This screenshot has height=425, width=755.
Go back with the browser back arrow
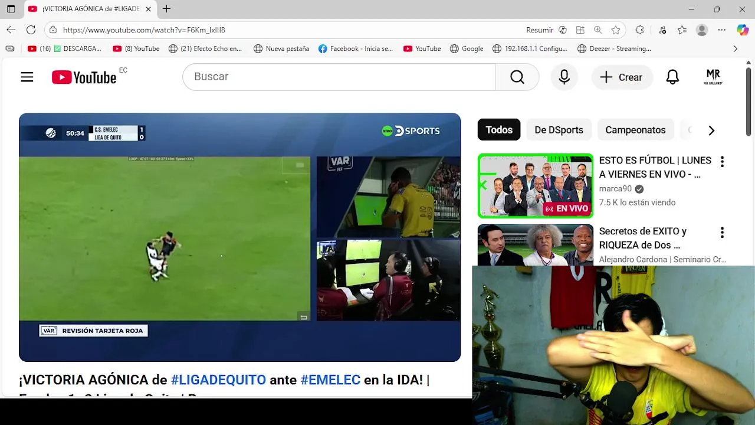tap(11, 30)
